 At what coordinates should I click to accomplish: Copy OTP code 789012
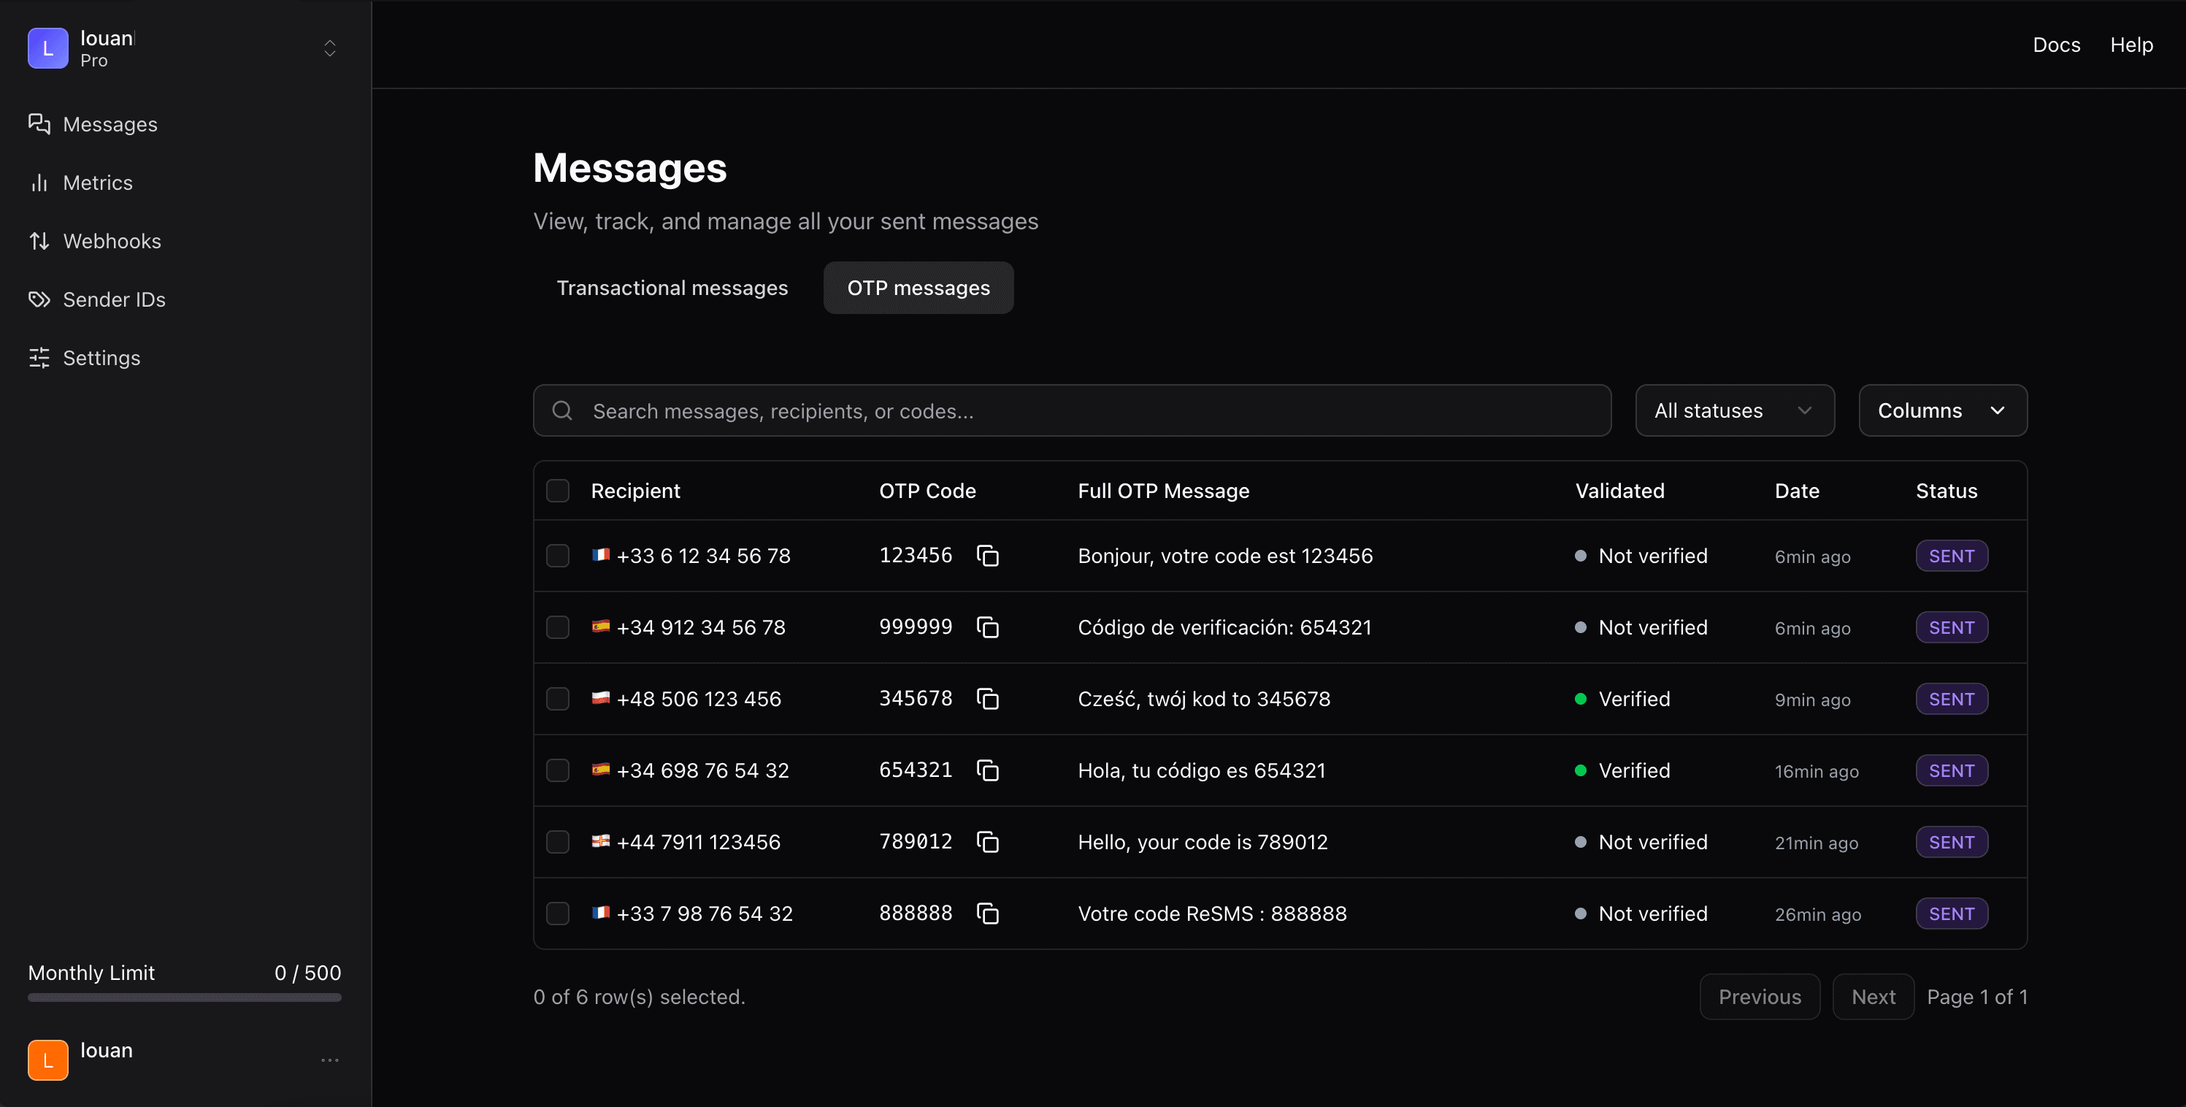987,842
